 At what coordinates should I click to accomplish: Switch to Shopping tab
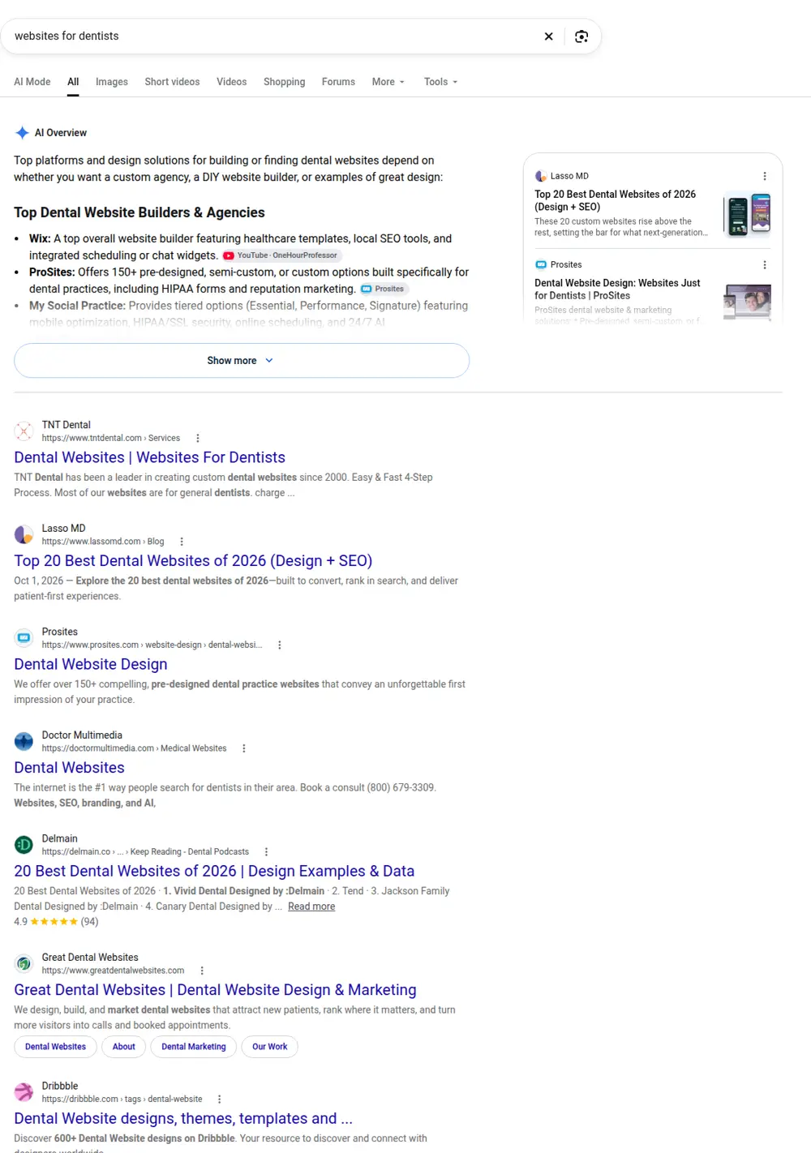point(285,82)
